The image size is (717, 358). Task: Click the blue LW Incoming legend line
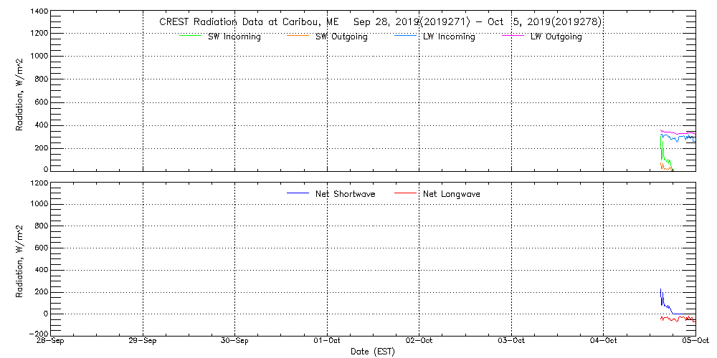coord(405,36)
